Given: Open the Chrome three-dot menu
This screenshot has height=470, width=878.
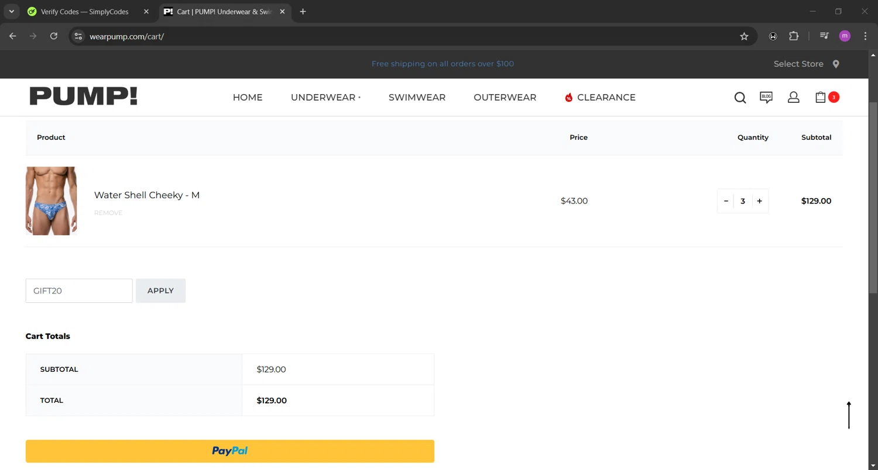Looking at the screenshot, I should click(x=865, y=36).
